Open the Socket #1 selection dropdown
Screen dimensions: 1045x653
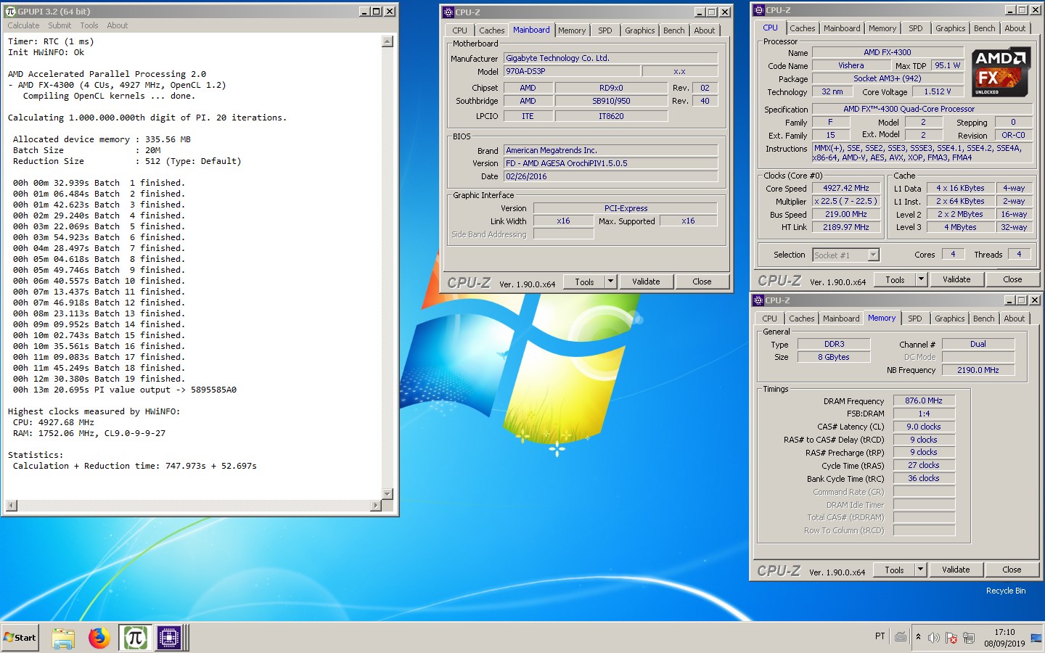pos(846,255)
